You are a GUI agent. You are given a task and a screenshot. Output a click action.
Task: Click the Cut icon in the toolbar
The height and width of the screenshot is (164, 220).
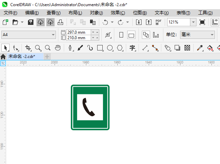[x=73, y=22]
